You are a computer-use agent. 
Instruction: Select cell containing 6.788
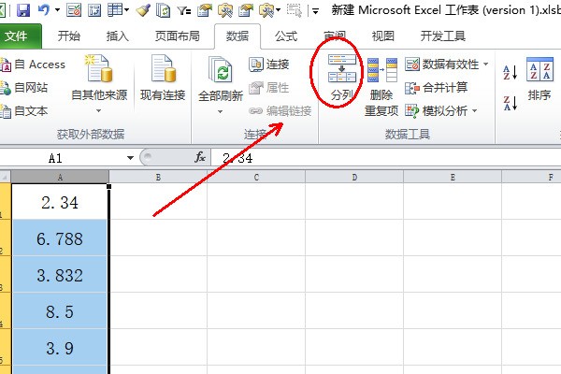[59, 238]
